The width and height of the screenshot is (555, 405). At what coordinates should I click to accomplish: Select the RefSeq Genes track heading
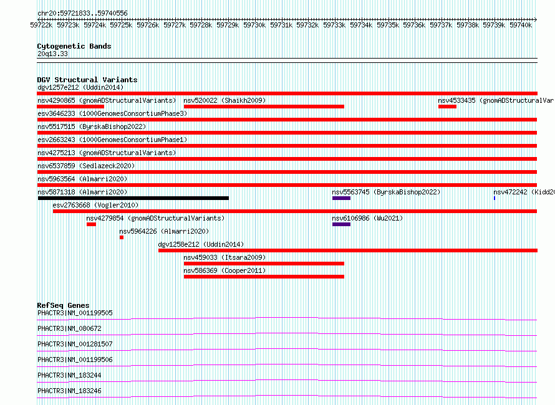tap(63, 305)
